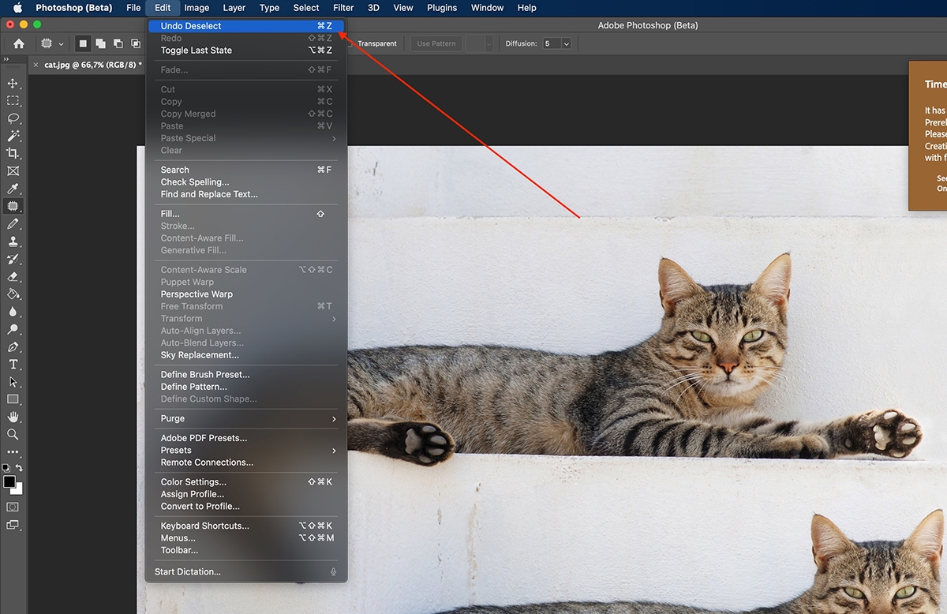This screenshot has width=947, height=614.
Task: Select the Move tool
Action: pyautogui.click(x=13, y=83)
